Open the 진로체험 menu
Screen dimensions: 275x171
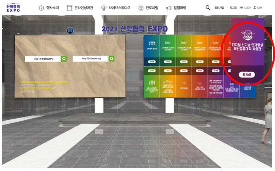pyautogui.click(x=152, y=8)
